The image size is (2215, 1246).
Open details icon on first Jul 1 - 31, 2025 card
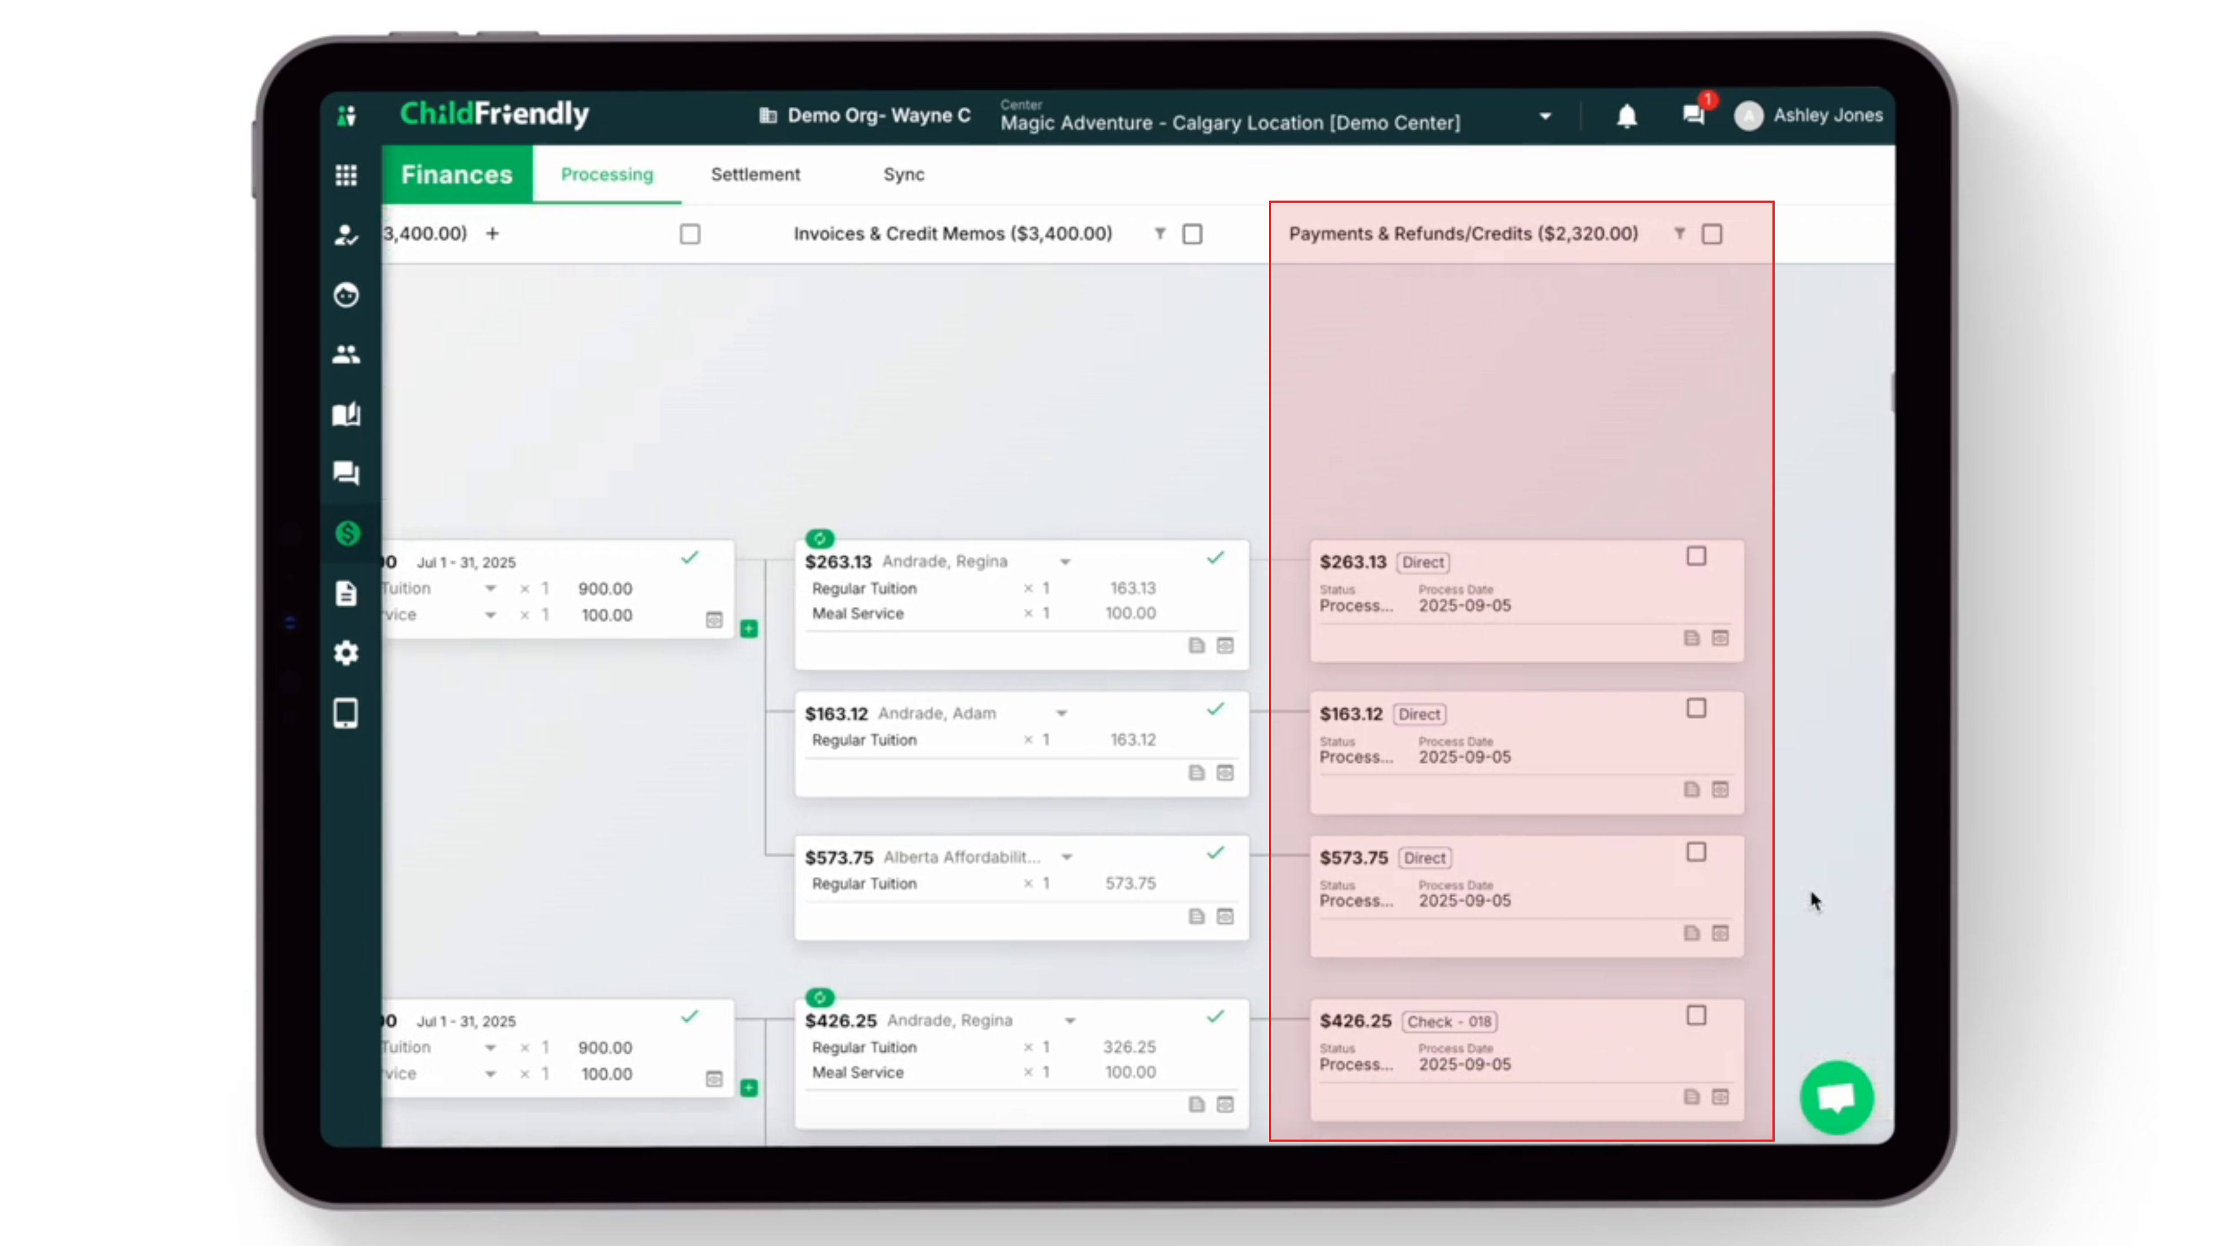point(713,620)
